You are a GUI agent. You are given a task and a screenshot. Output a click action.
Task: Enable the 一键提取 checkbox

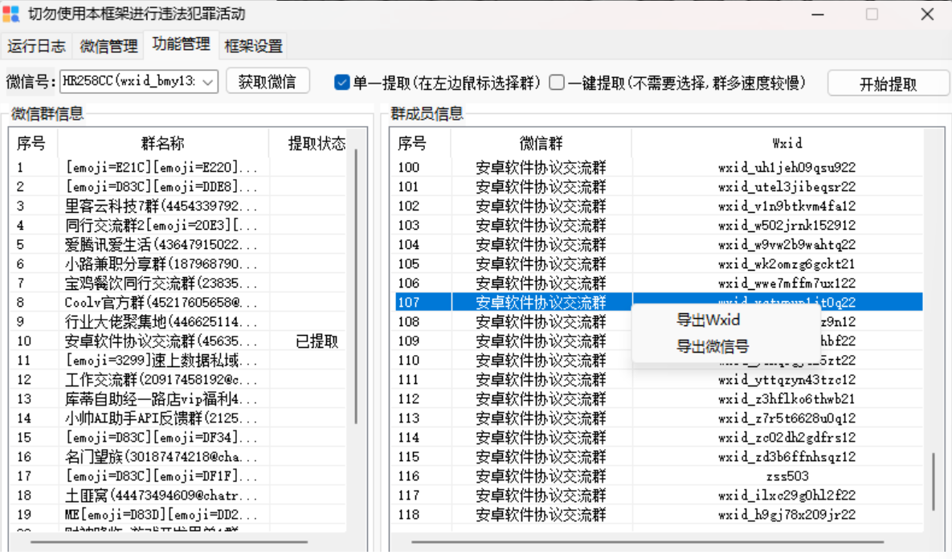(557, 83)
